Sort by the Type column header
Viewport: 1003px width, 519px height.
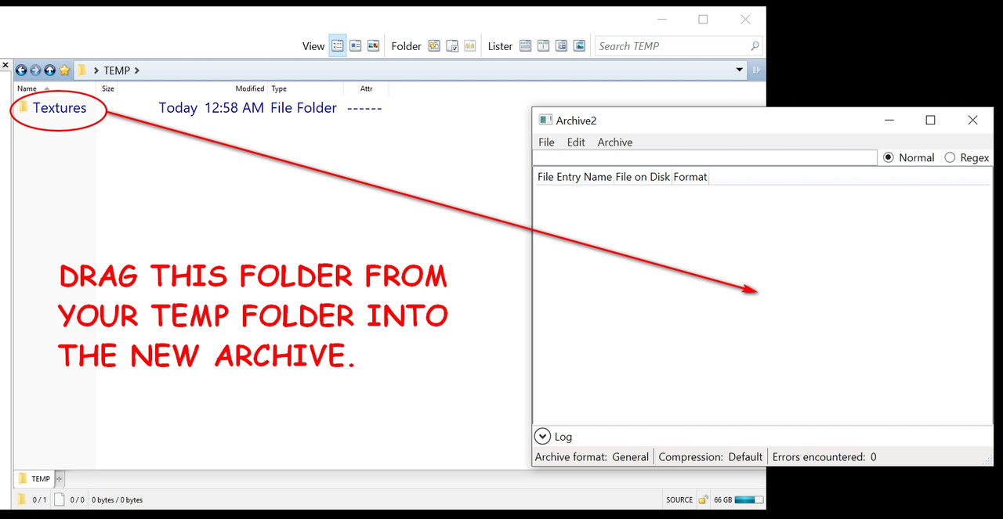279,88
